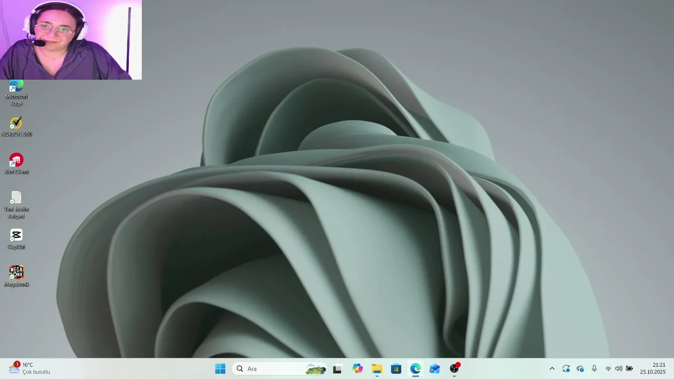Click the sync update tray icon
Screen dimensions: 674x379
pos(566,369)
